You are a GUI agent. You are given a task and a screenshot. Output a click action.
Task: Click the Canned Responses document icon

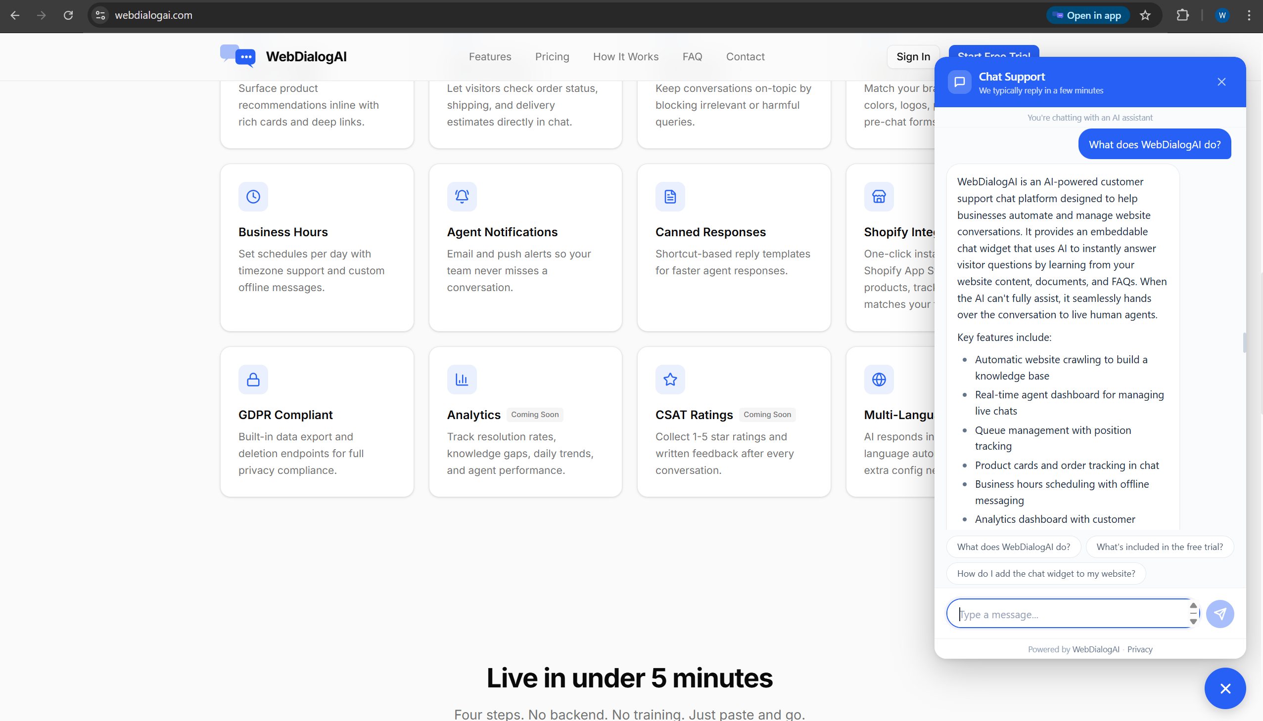click(x=670, y=197)
